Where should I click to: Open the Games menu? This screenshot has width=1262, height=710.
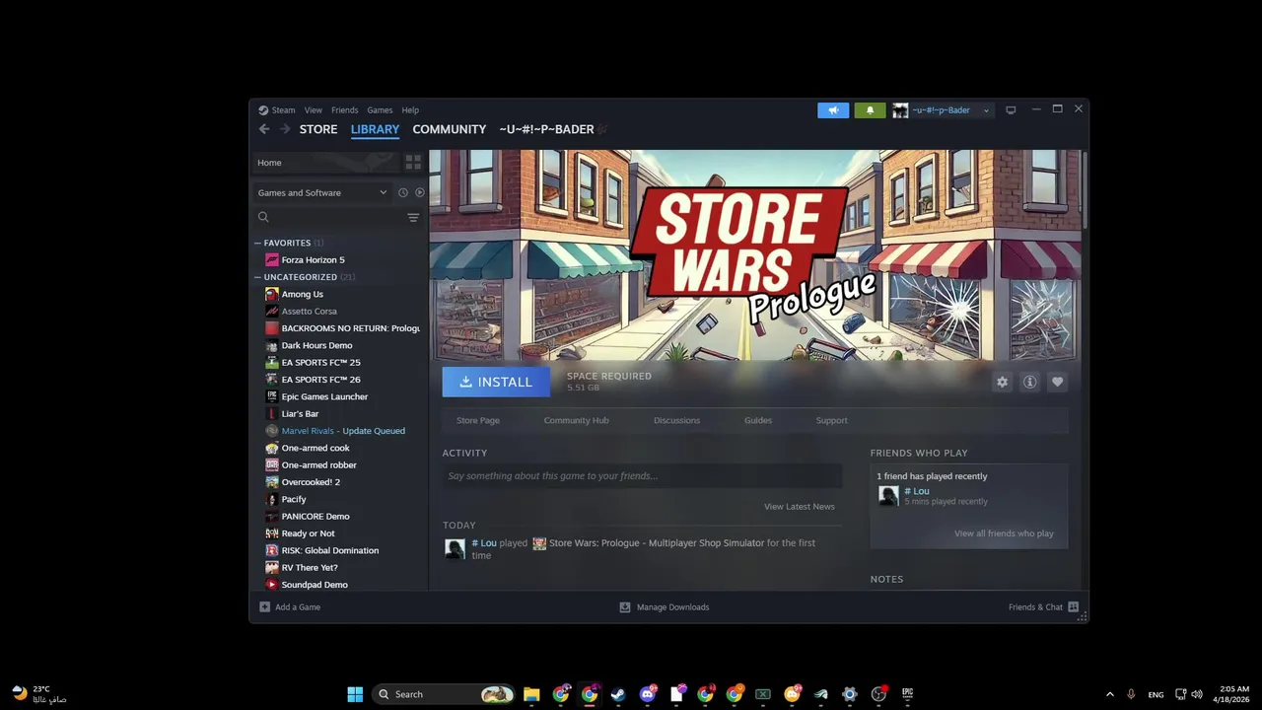(380, 110)
